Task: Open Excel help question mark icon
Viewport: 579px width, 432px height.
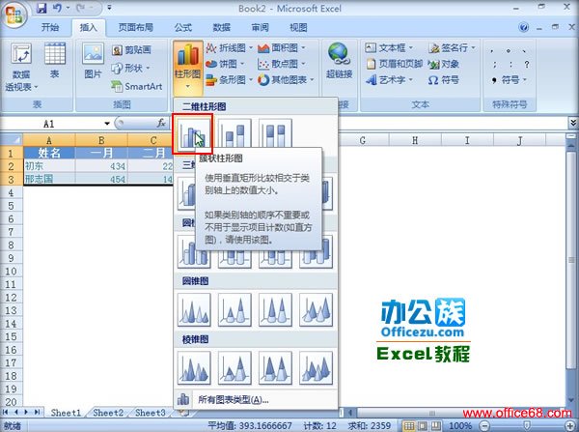Action: pos(523,27)
